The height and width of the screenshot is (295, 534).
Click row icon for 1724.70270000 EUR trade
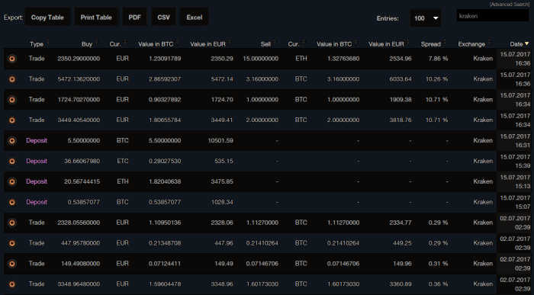[x=12, y=99]
